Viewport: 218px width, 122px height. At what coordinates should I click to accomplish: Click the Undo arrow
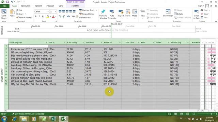tap(12, 2)
